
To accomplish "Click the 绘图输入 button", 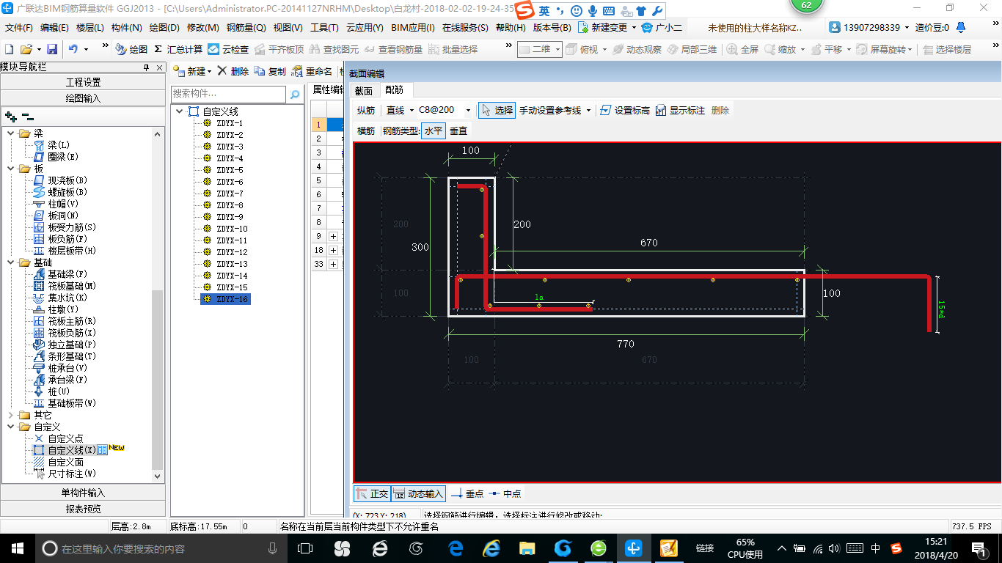I will pyautogui.click(x=83, y=98).
